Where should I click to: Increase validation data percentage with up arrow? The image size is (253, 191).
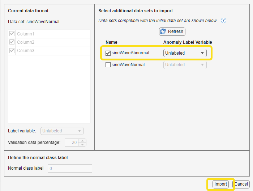pyautogui.click(x=82, y=141)
